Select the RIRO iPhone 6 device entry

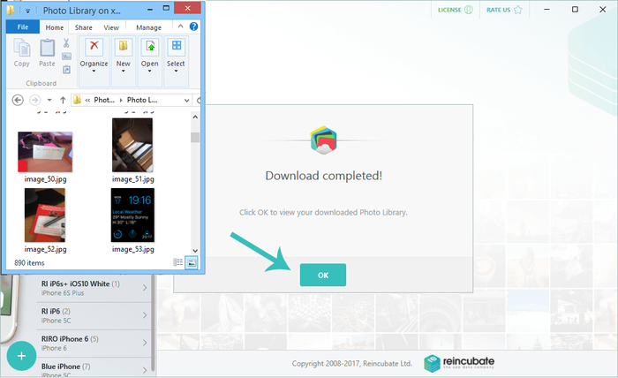click(x=94, y=344)
